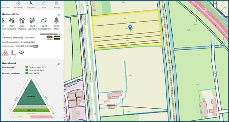The image size is (229, 122).
Task: Click the Zware zavel 32% color swatch
Action: point(27,67)
